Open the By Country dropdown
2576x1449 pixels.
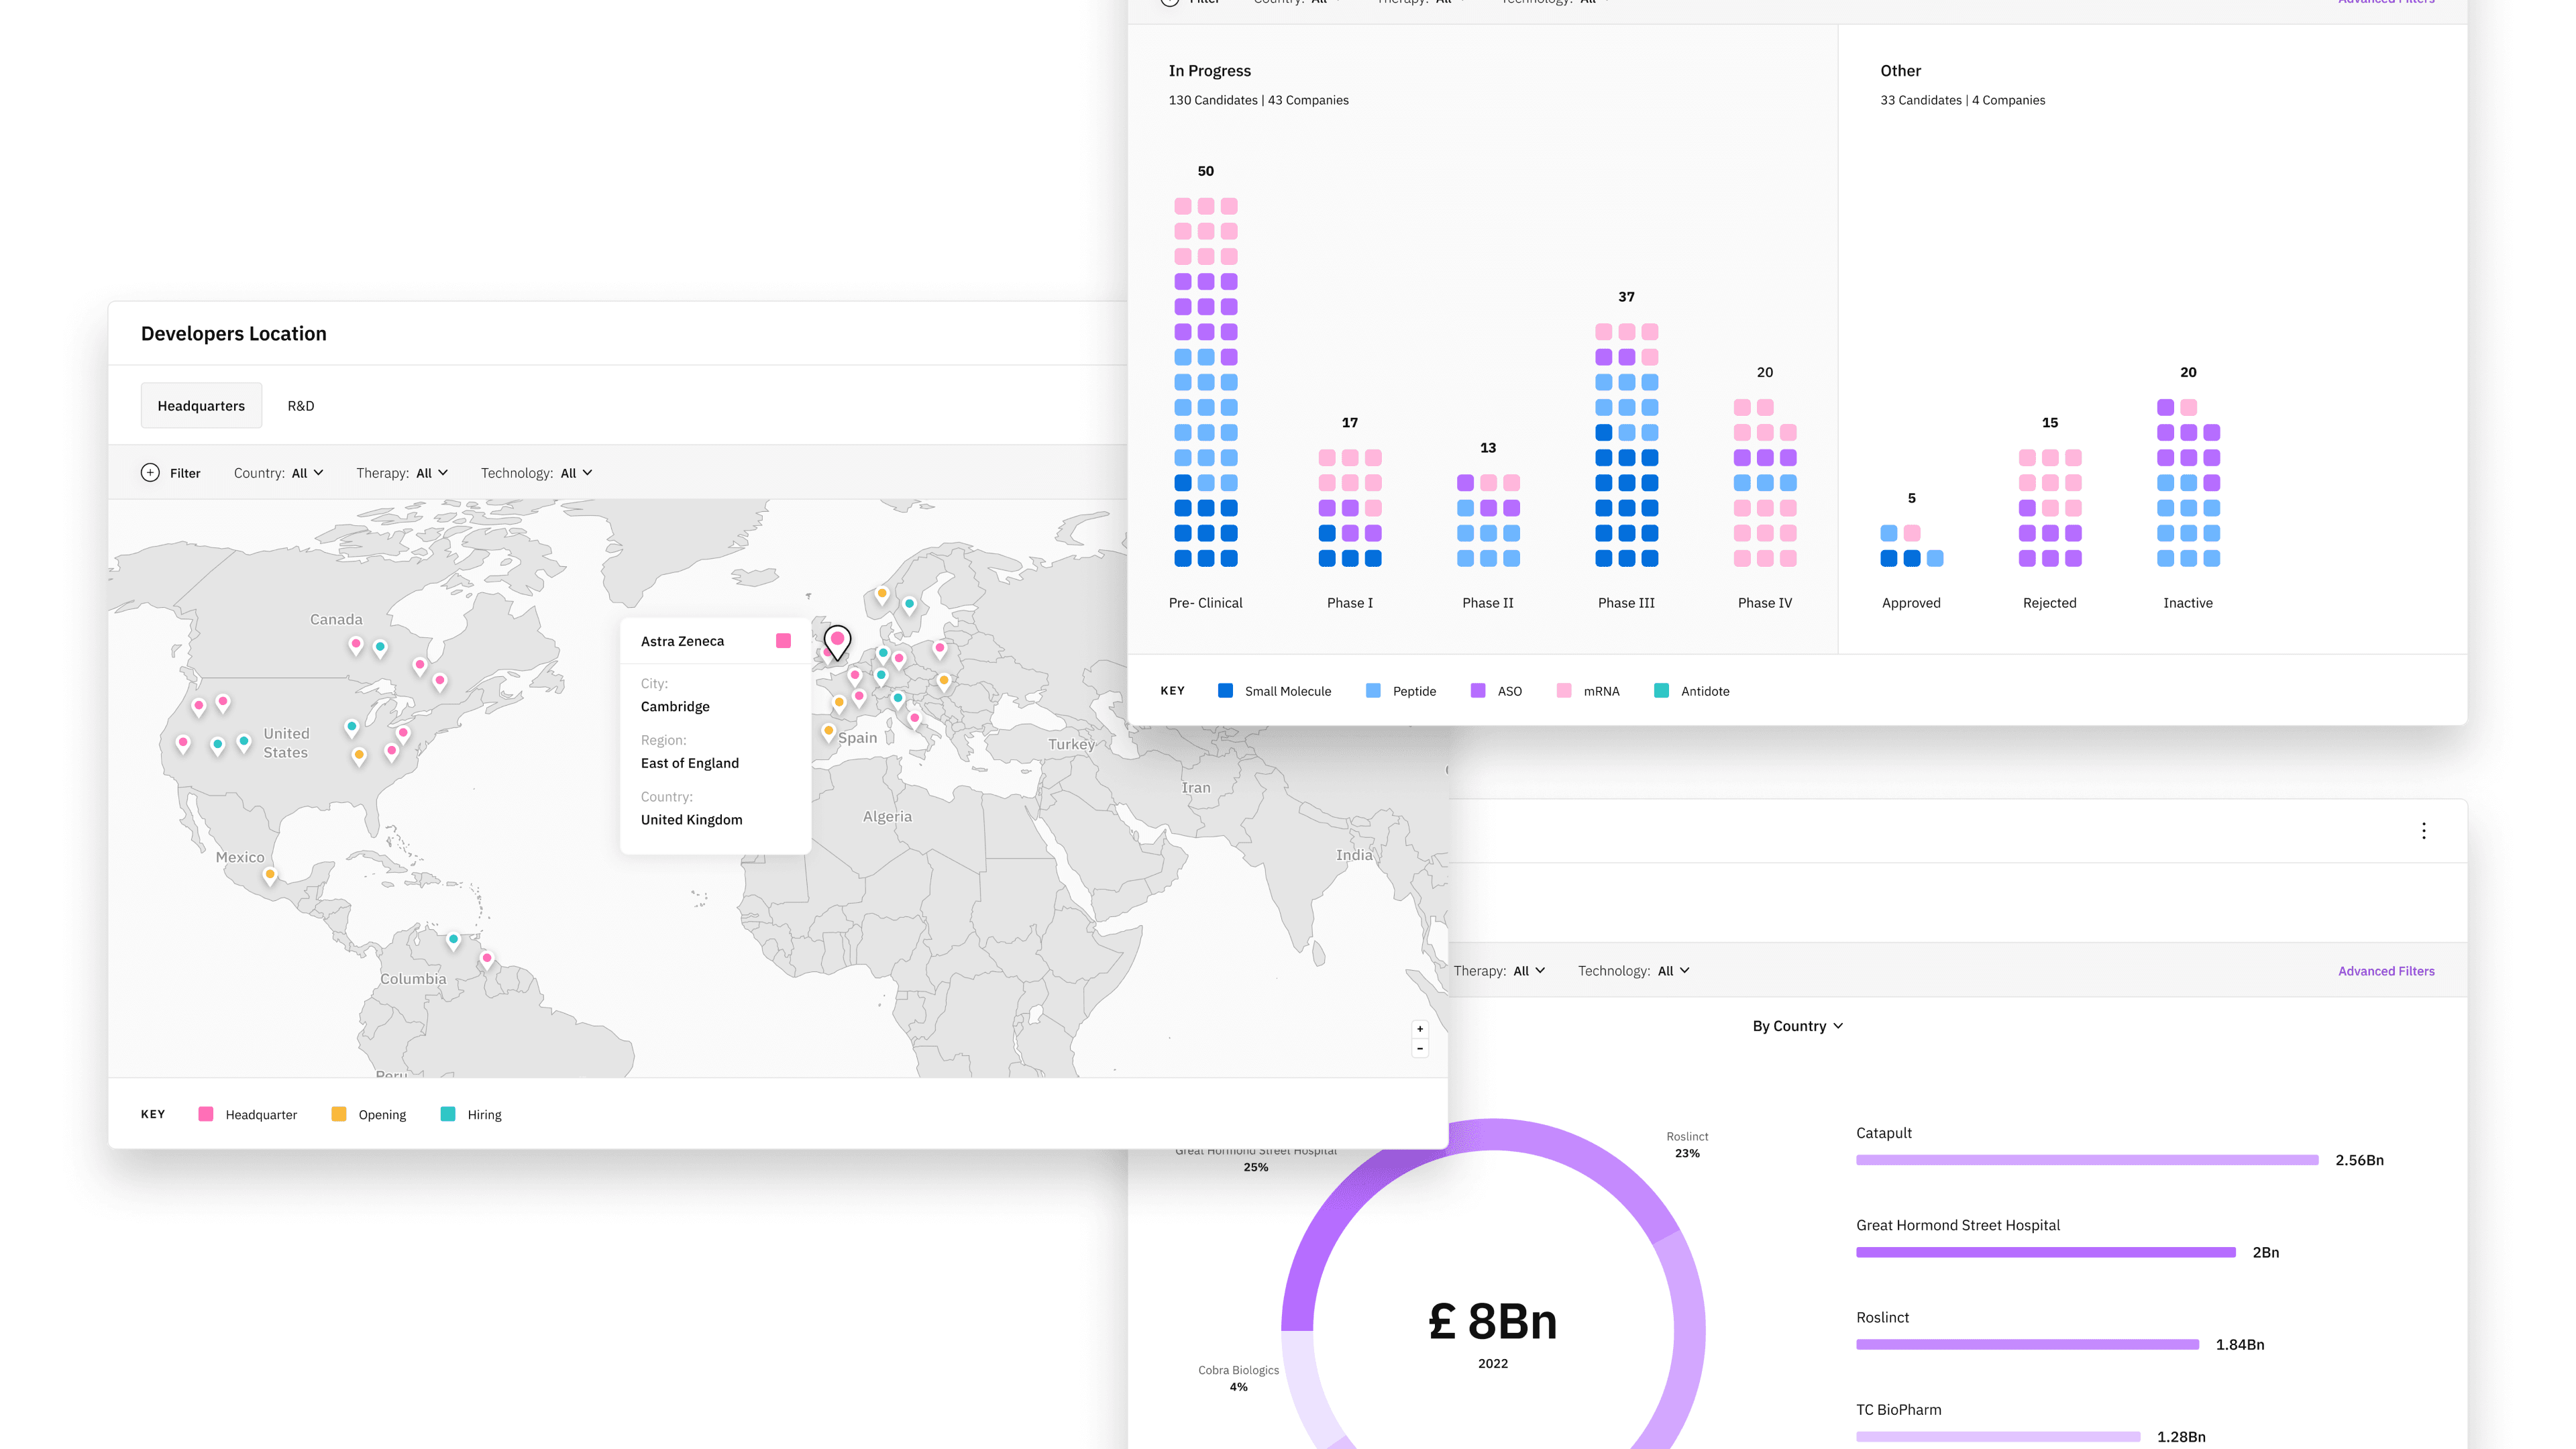[1797, 1026]
